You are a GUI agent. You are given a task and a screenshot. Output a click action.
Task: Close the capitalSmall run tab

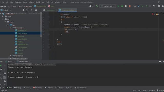[29, 62]
